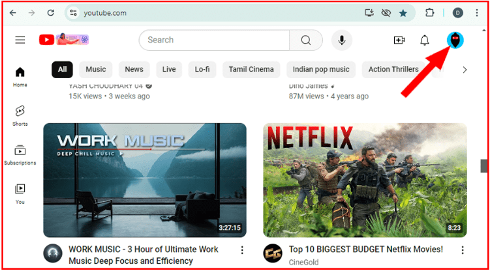Open WORK MUSIC 3 Hour video title

tap(144, 255)
